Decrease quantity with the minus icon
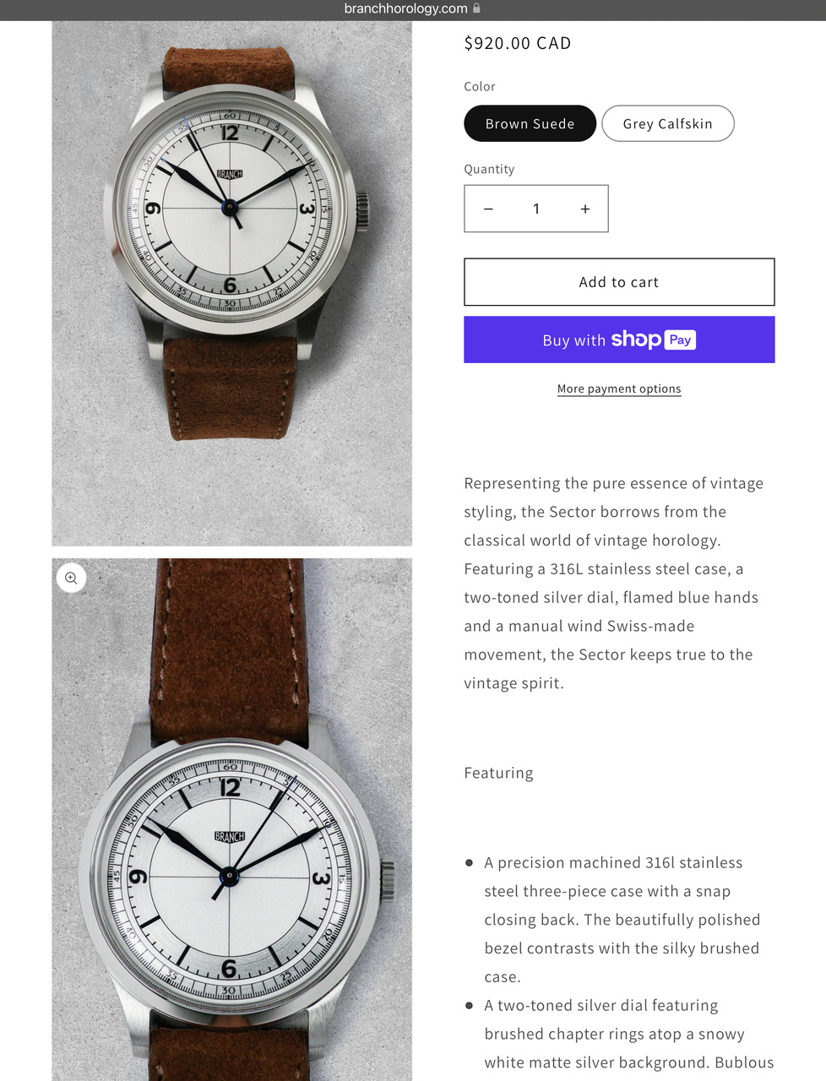This screenshot has width=826, height=1081. click(x=488, y=209)
